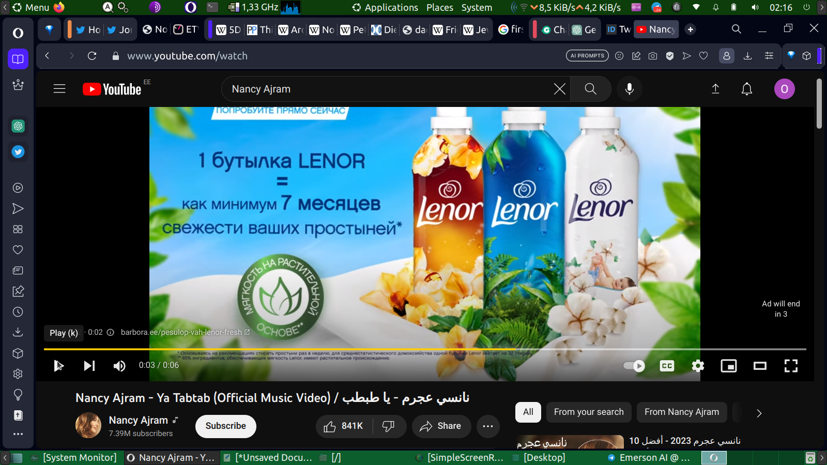827x465 pixels.
Task: Take a snapshot with the camera icon
Action: (x=653, y=56)
